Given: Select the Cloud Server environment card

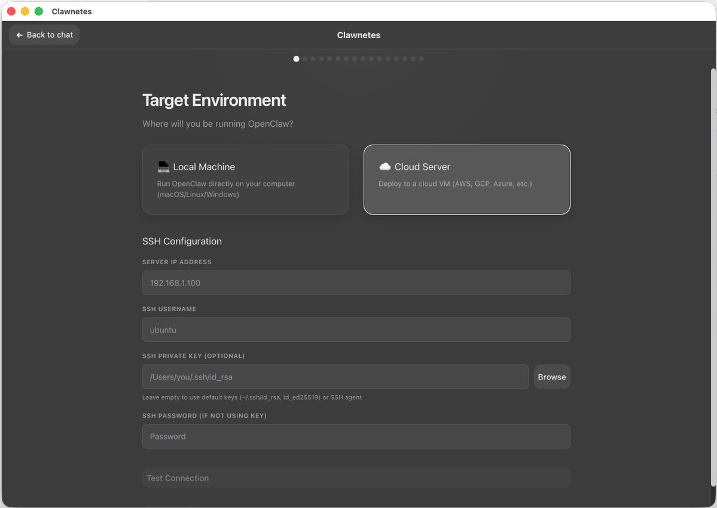Looking at the screenshot, I should 467,179.
